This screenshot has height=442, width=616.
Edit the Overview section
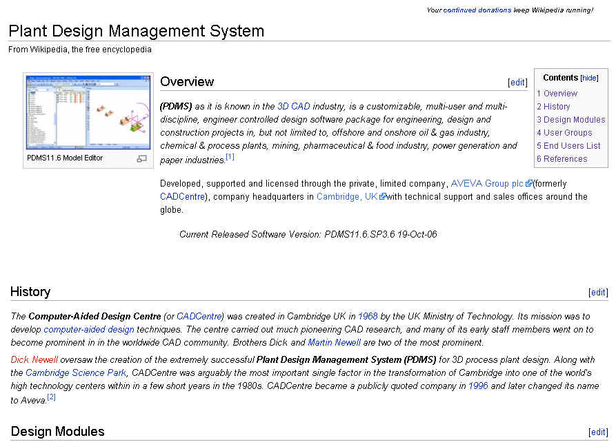pyautogui.click(x=517, y=82)
